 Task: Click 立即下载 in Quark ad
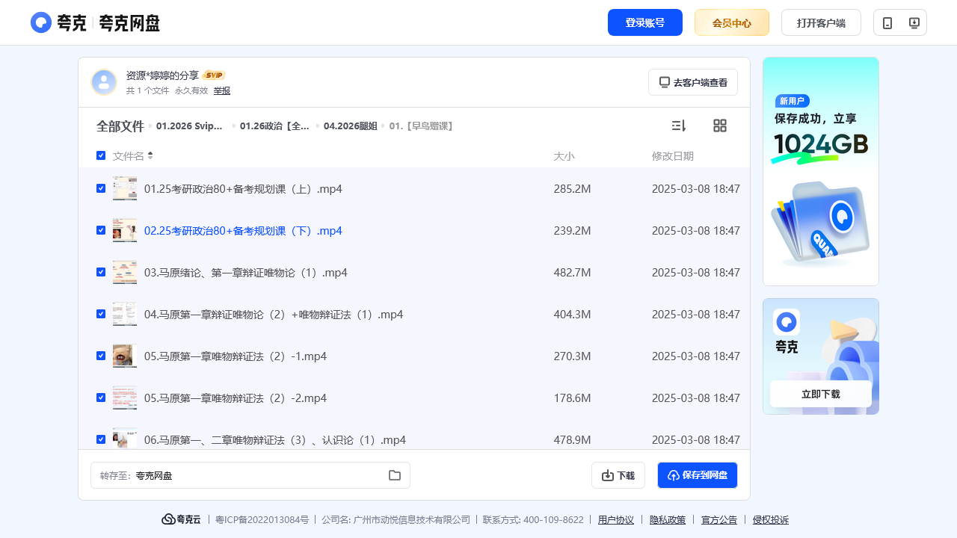[821, 394]
